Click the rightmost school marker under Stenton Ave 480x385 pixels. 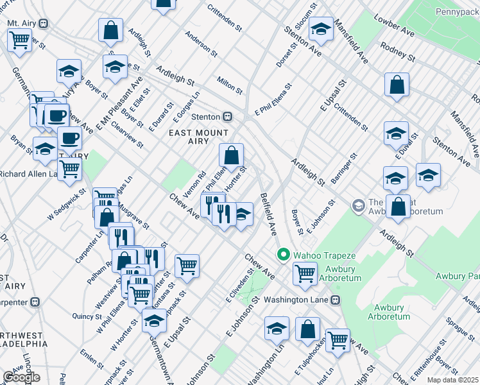tap(428, 176)
